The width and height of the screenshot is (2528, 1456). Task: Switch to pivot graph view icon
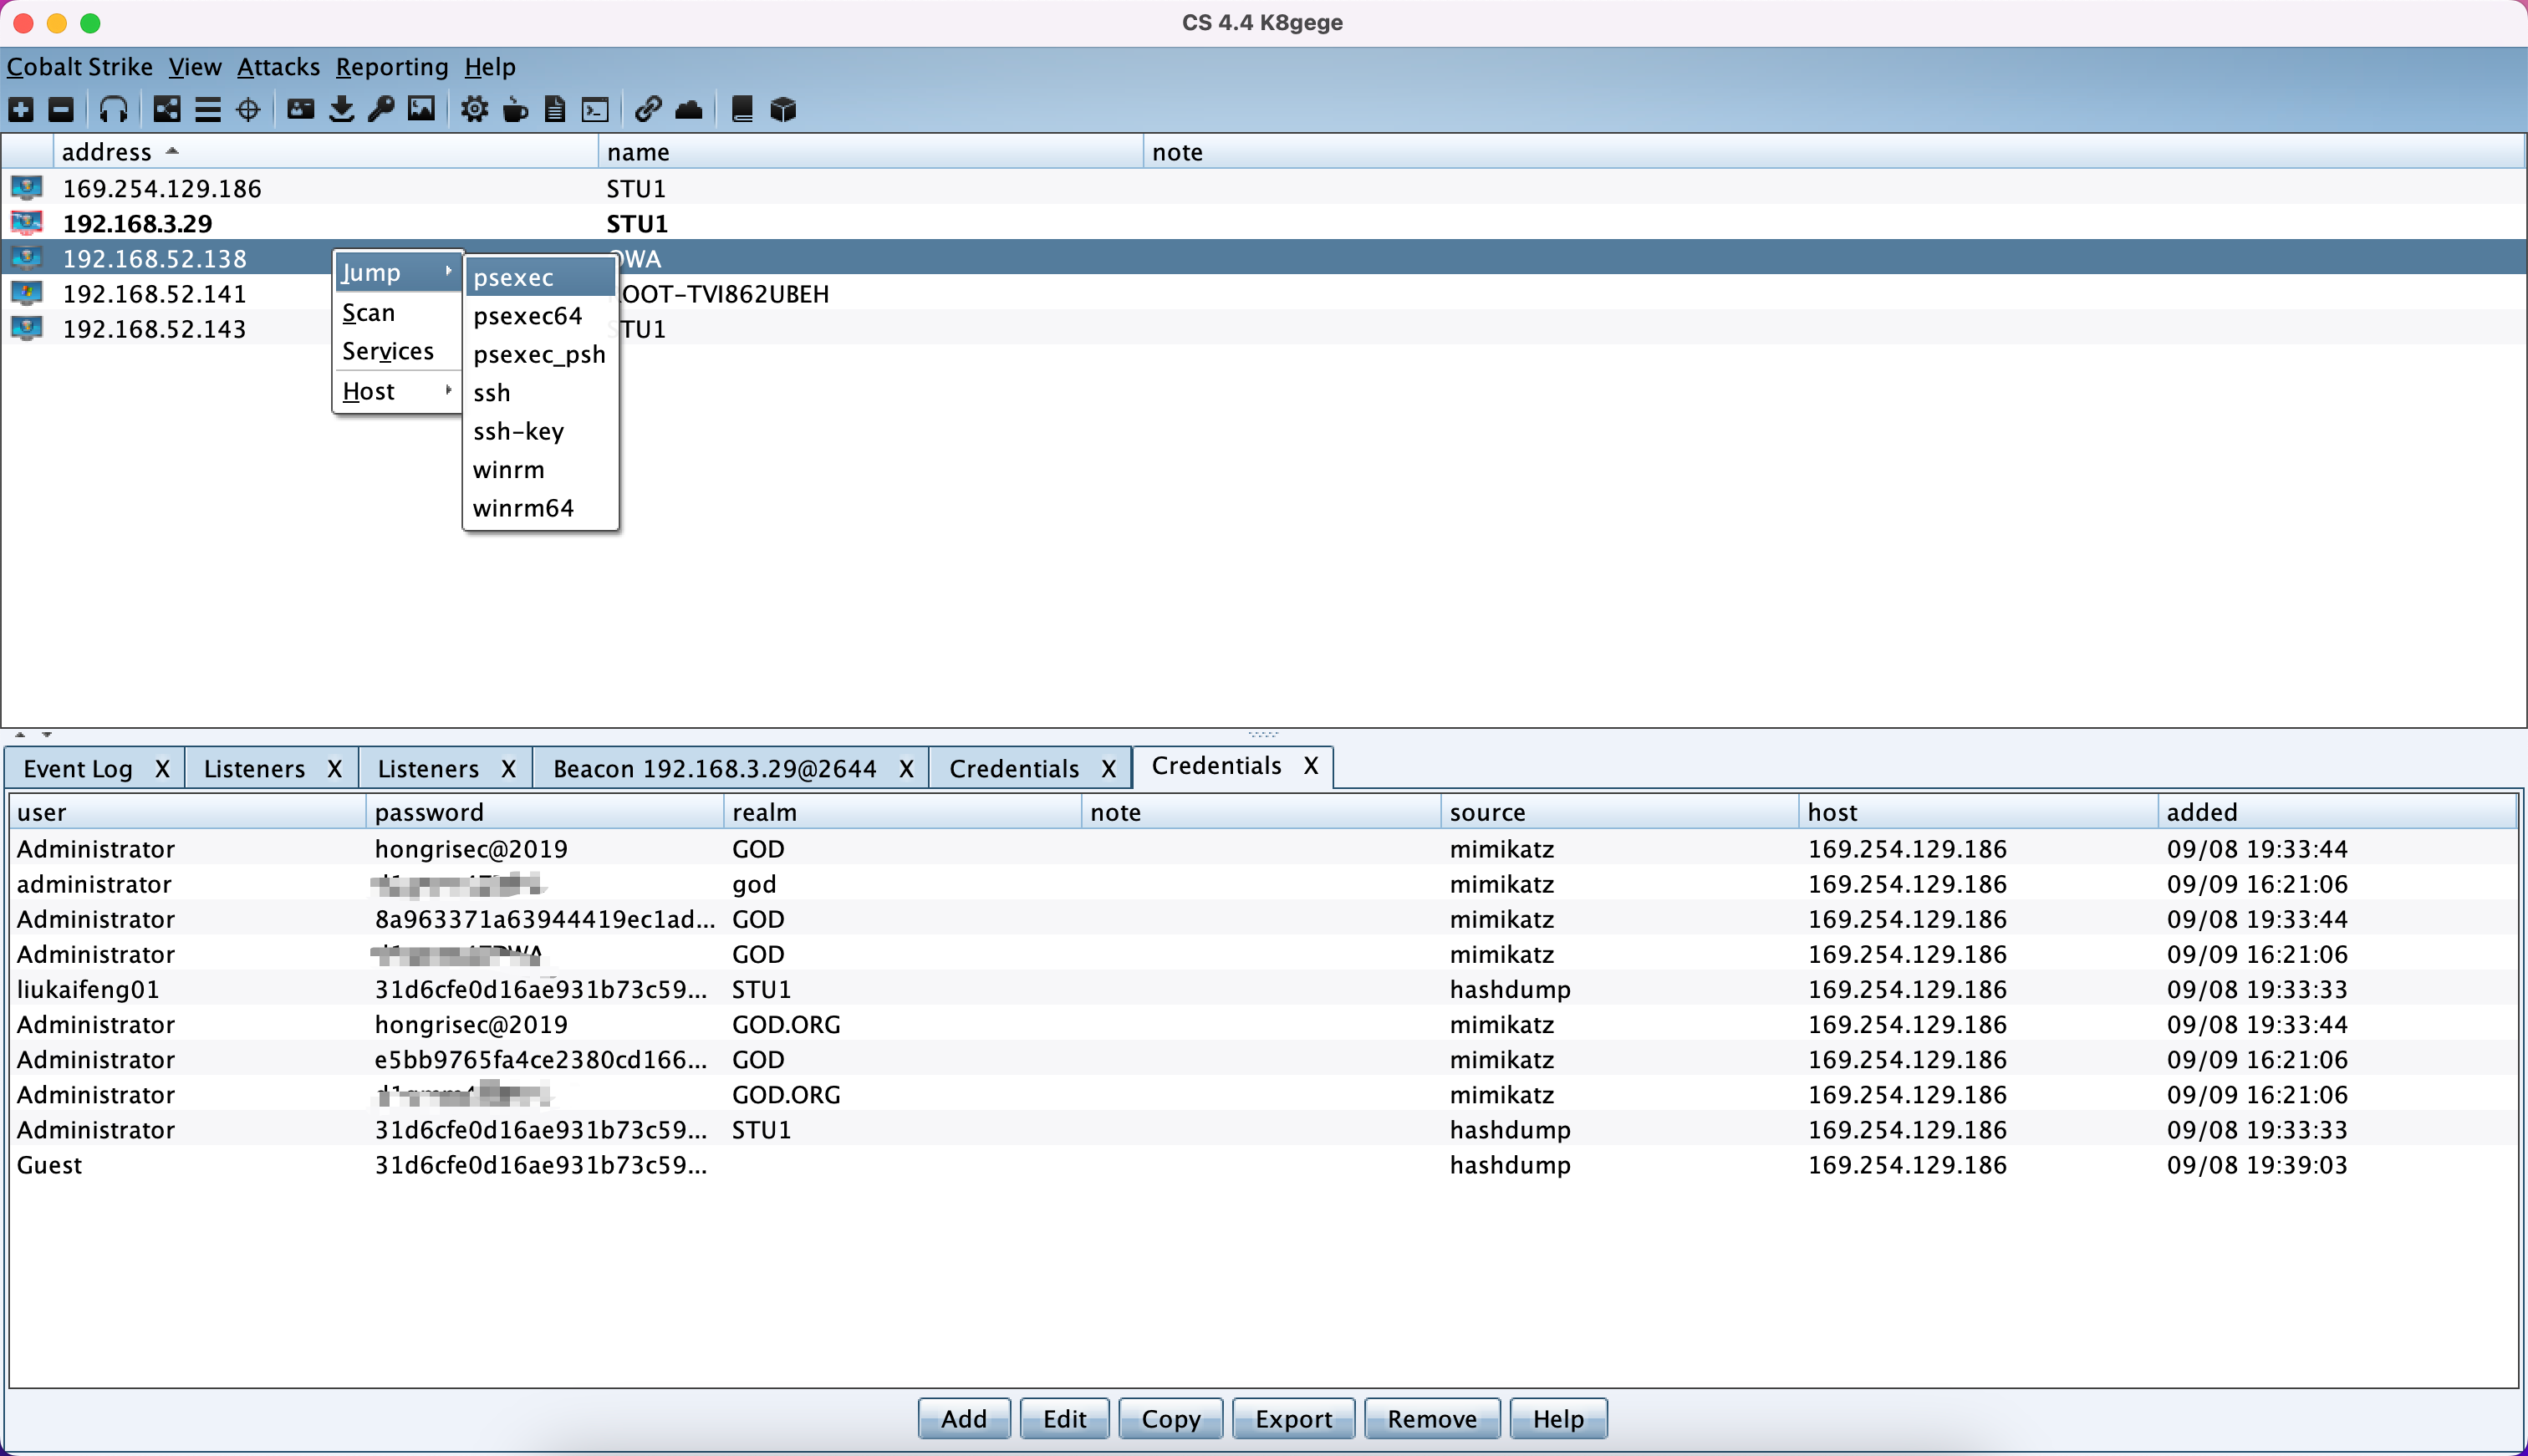tap(167, 109)
